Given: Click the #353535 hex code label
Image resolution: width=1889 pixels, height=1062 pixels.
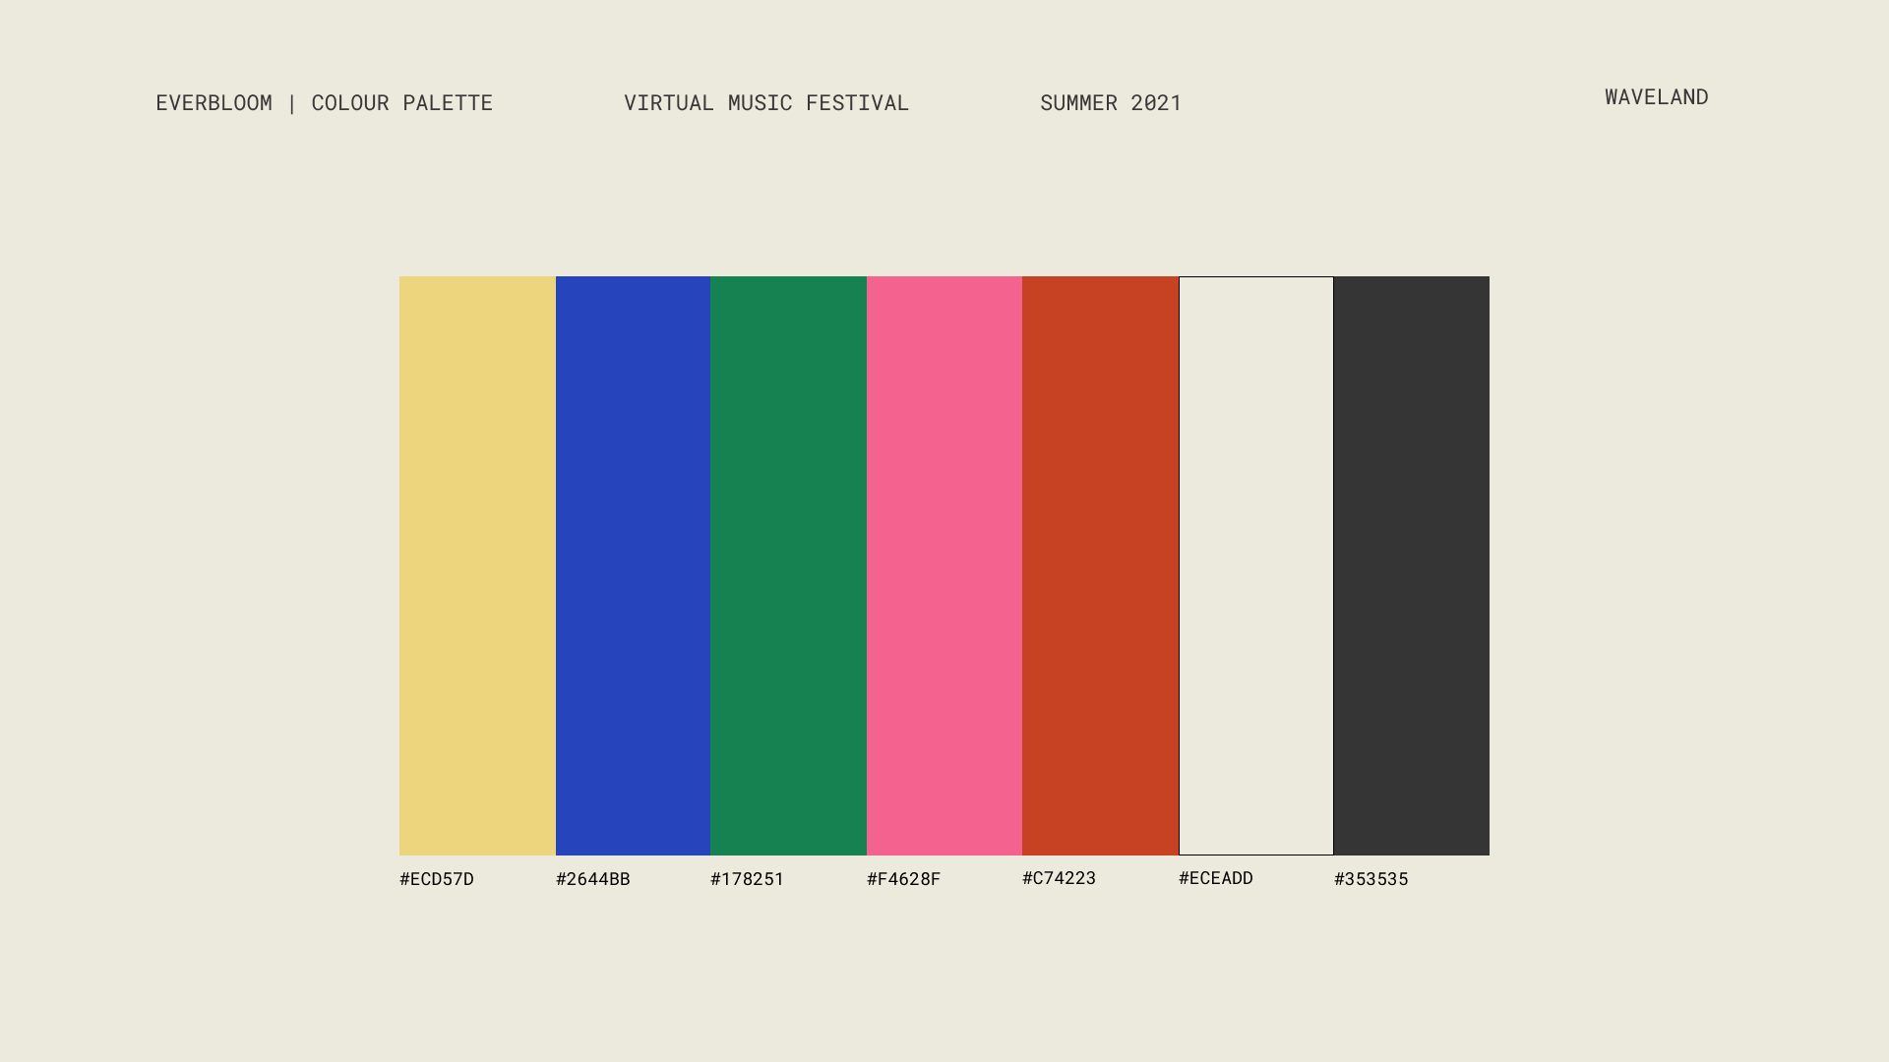Looking at the screenshot, I should click(x=1371, y=878).
